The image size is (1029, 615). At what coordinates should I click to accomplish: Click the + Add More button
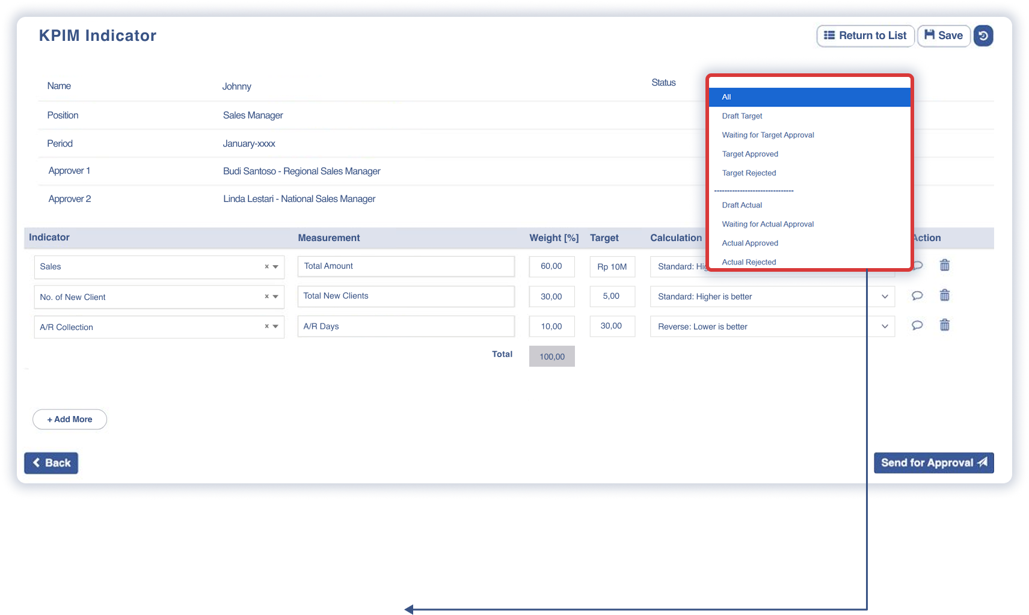point(70,420)
